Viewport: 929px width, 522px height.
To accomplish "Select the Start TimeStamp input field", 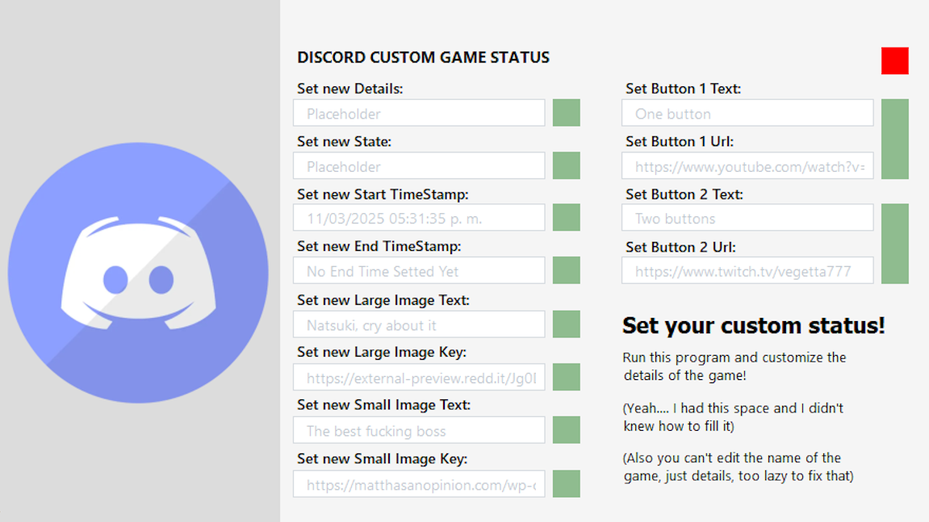I will click(419, 218).
